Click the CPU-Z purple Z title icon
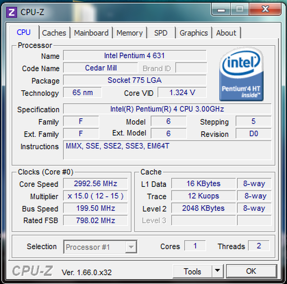This screenshot has height=284, width=287. coord(12,12)
